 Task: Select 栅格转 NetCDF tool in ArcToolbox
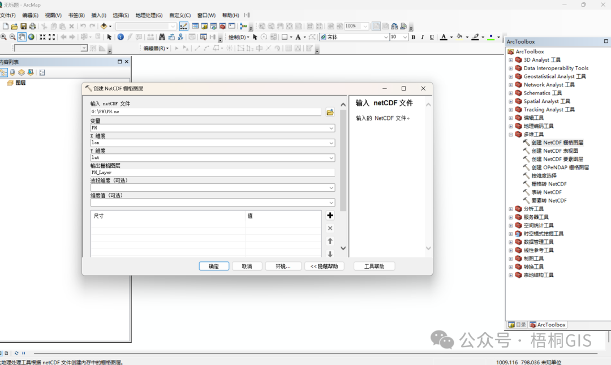(549, 184)
